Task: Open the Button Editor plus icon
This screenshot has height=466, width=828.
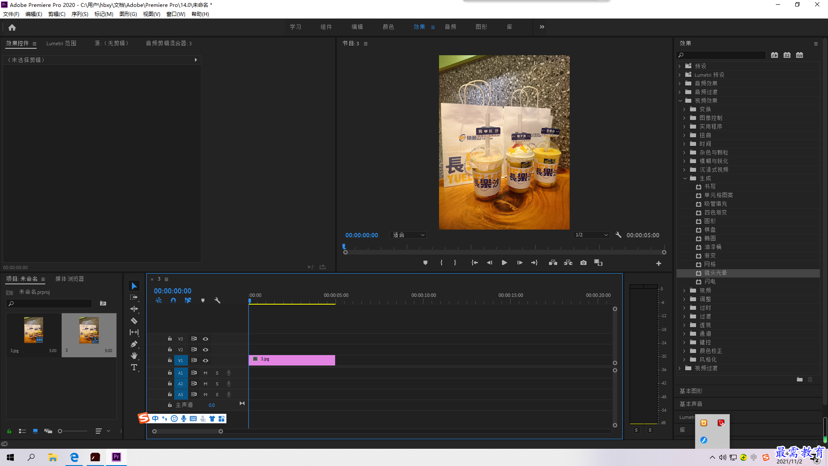Action: [x=659, y=263]
